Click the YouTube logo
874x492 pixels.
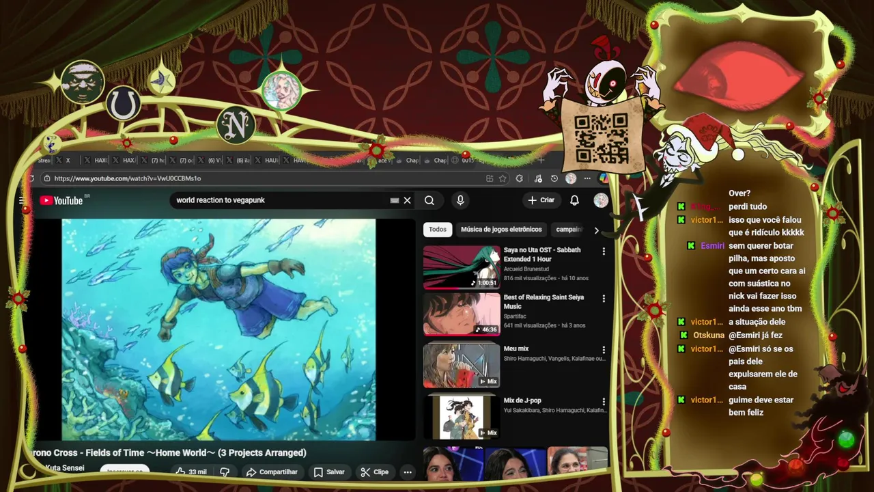[x=61, y=200]
